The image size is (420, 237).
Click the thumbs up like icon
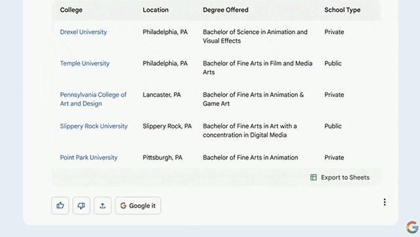pyautogui.click(x=60, y=206)
